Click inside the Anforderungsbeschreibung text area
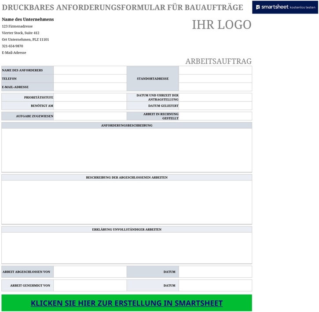319x312 pixels. coord(127,151)
